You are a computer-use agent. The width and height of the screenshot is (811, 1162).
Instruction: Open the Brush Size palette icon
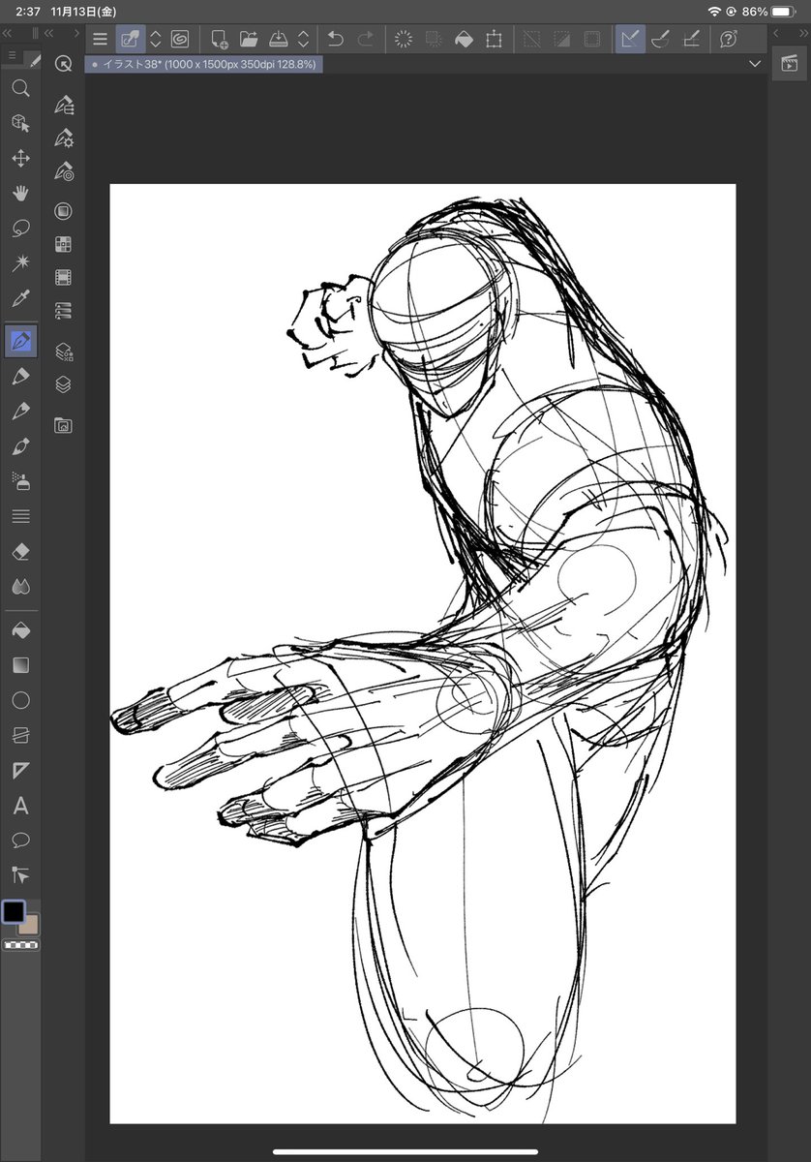click(x=64, y=172)
